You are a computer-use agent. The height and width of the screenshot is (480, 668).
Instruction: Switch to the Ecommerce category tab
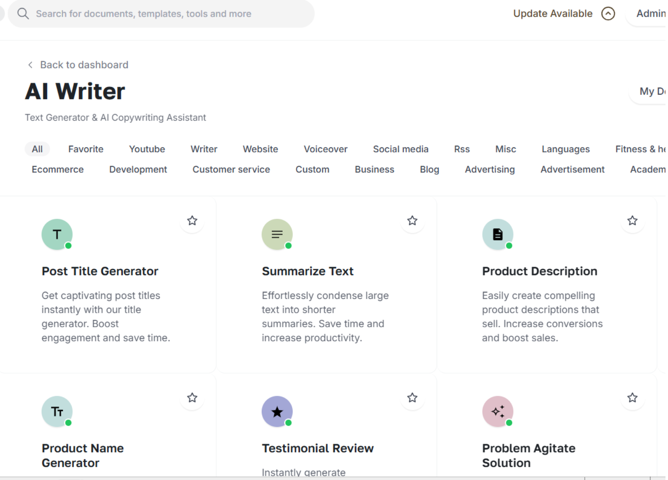click(x=58, y=169)
